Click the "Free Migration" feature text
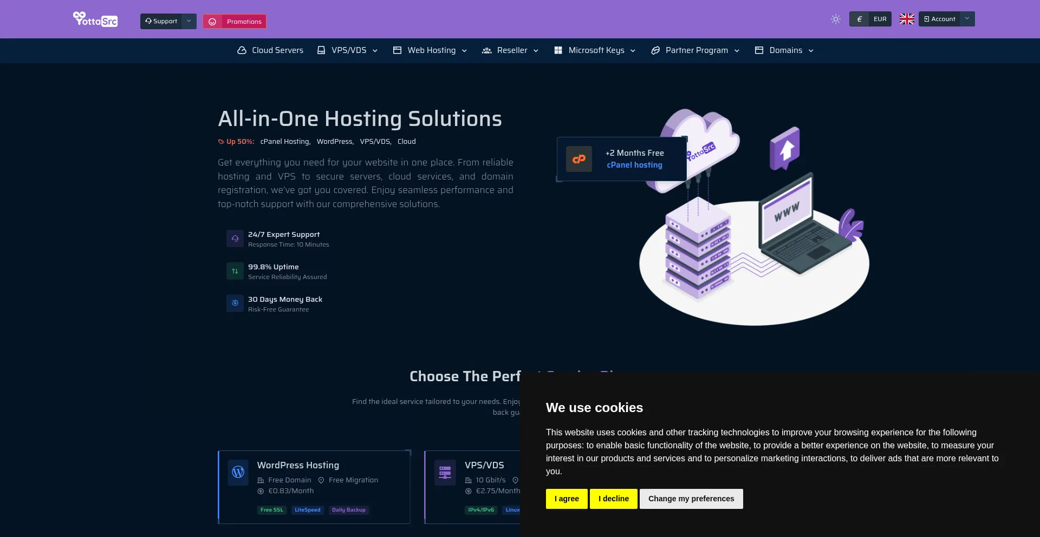 tap(353, 480)
